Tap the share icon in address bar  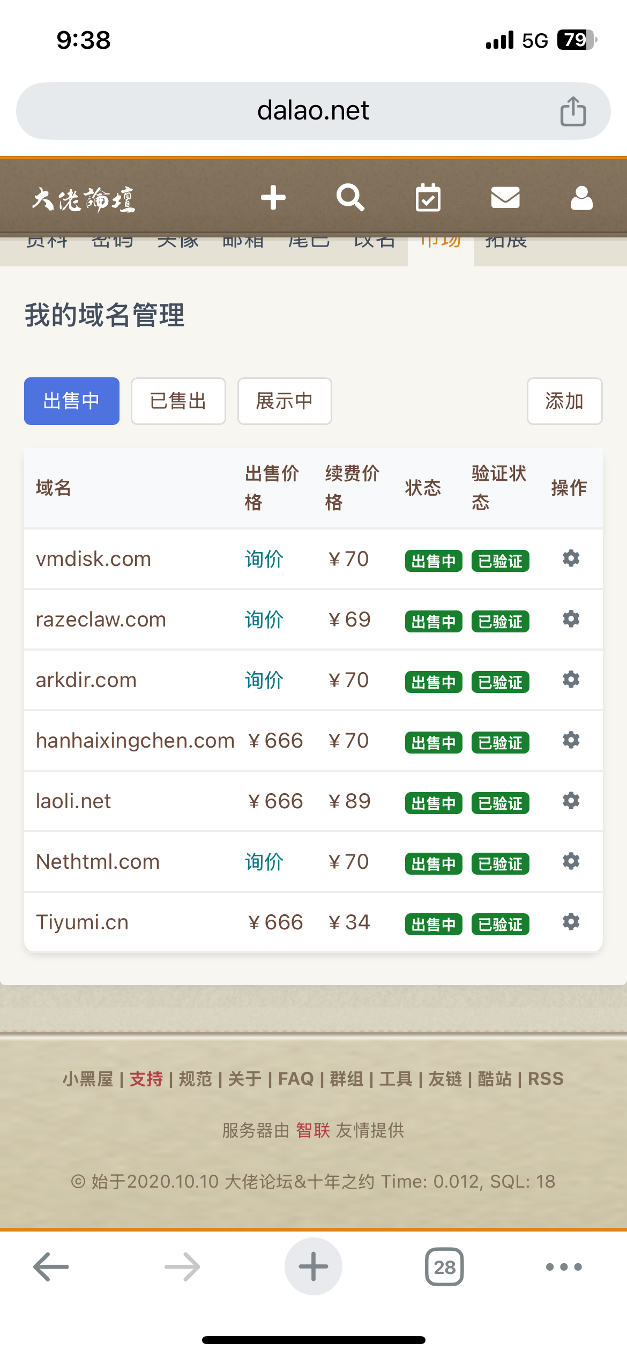click(x=573, y=111)
